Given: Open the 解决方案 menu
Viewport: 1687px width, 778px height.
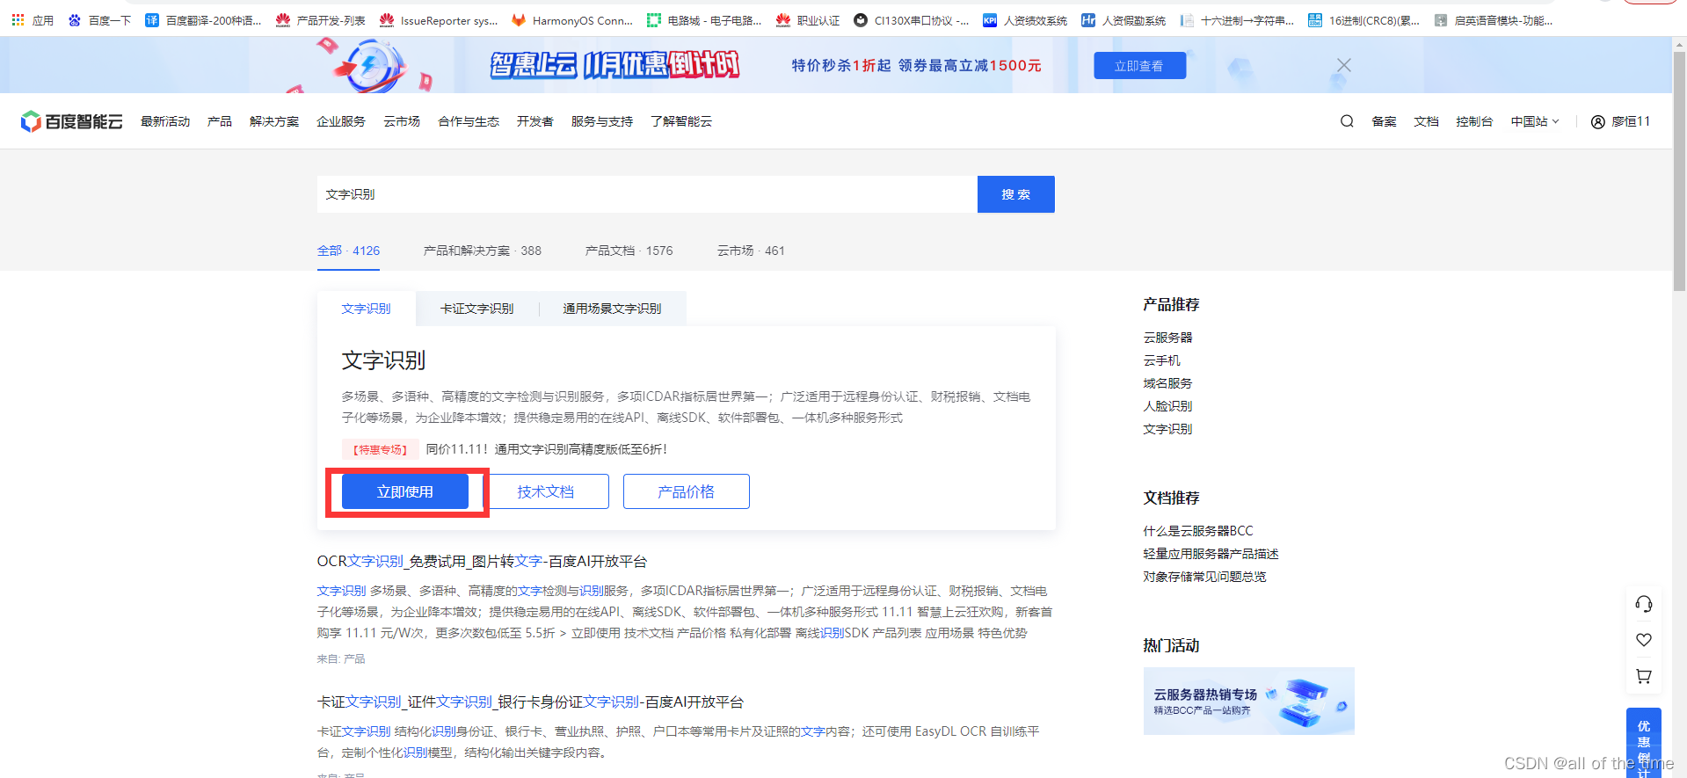Looking at the screenshot, I should 274,121.
